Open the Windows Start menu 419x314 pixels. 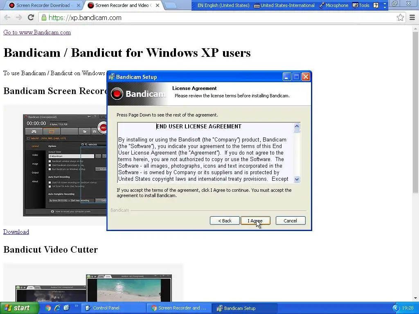tap(20, 308)
